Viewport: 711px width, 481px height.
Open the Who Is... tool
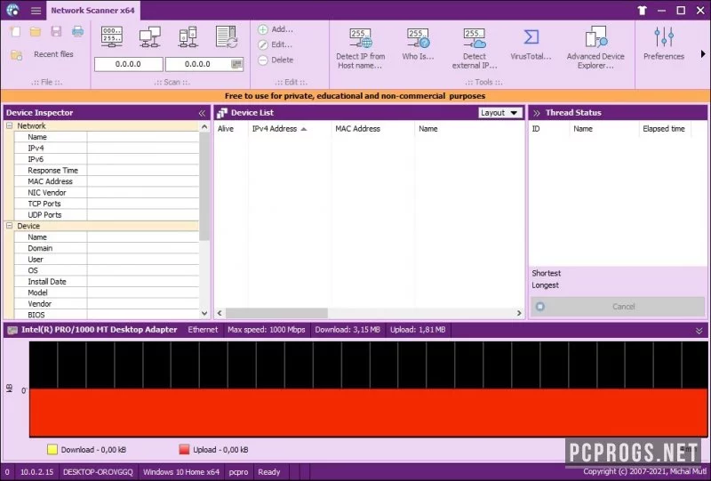tap(418, 44)
